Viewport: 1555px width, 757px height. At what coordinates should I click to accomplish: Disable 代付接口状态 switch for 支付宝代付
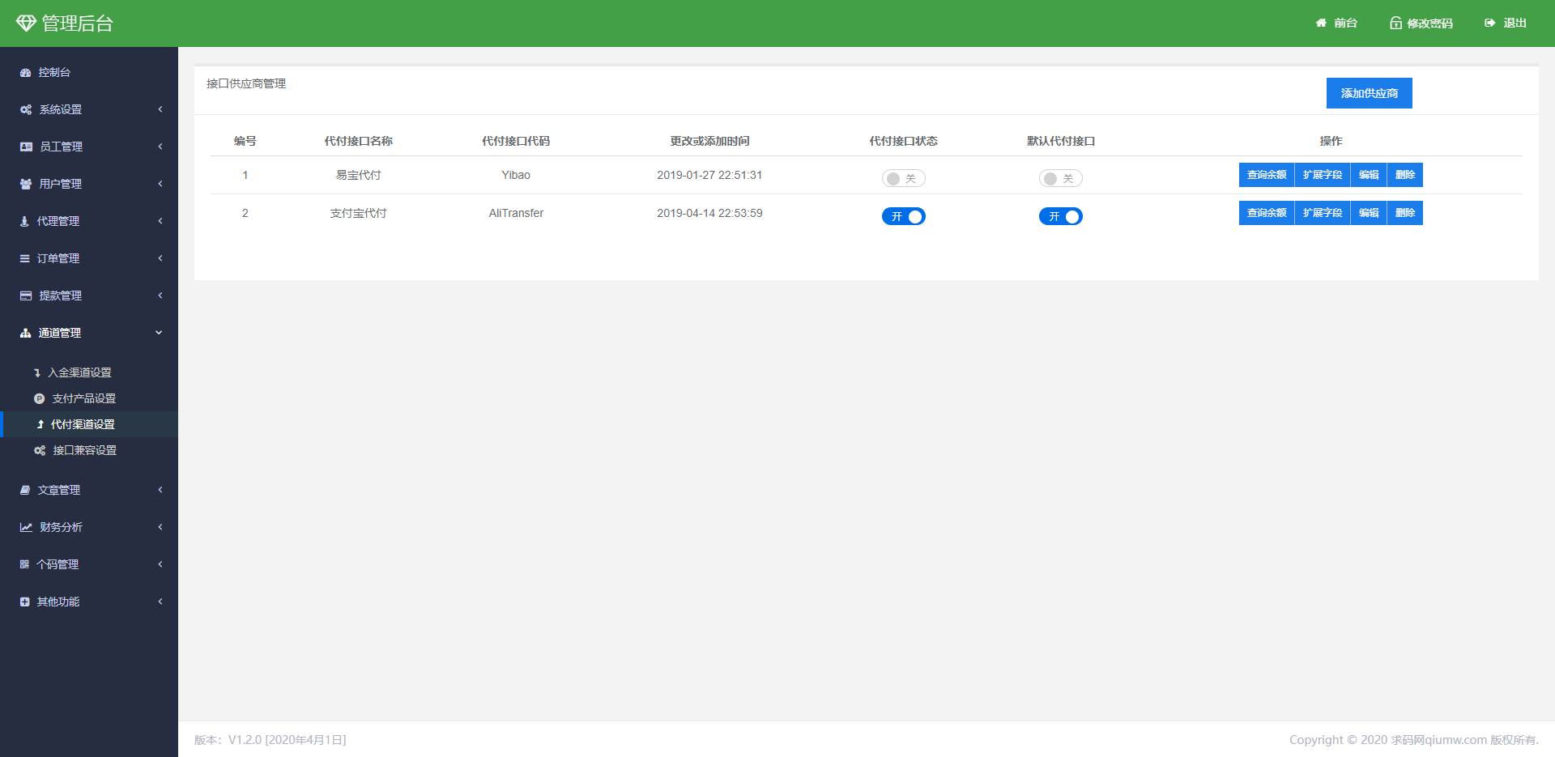[903, 216]
